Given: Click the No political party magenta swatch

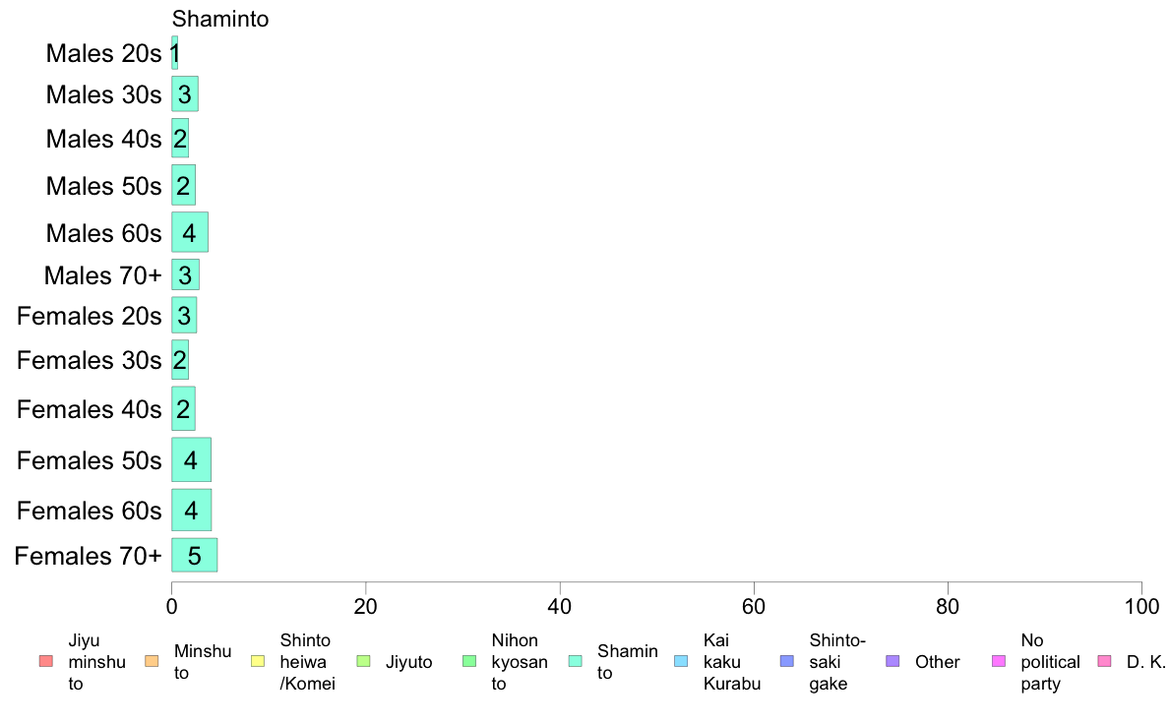Looking at the screenshot, I should point(999,661).
